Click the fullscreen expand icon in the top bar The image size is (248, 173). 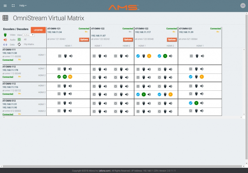pyautogui.click(x=12, y=5)
